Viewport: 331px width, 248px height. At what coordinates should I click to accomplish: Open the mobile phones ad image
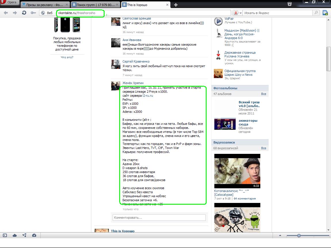click(67, 25)
